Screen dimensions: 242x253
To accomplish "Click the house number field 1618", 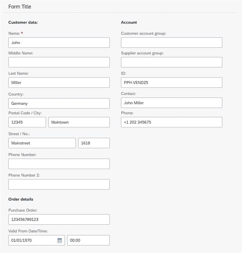I will point(94,143).
